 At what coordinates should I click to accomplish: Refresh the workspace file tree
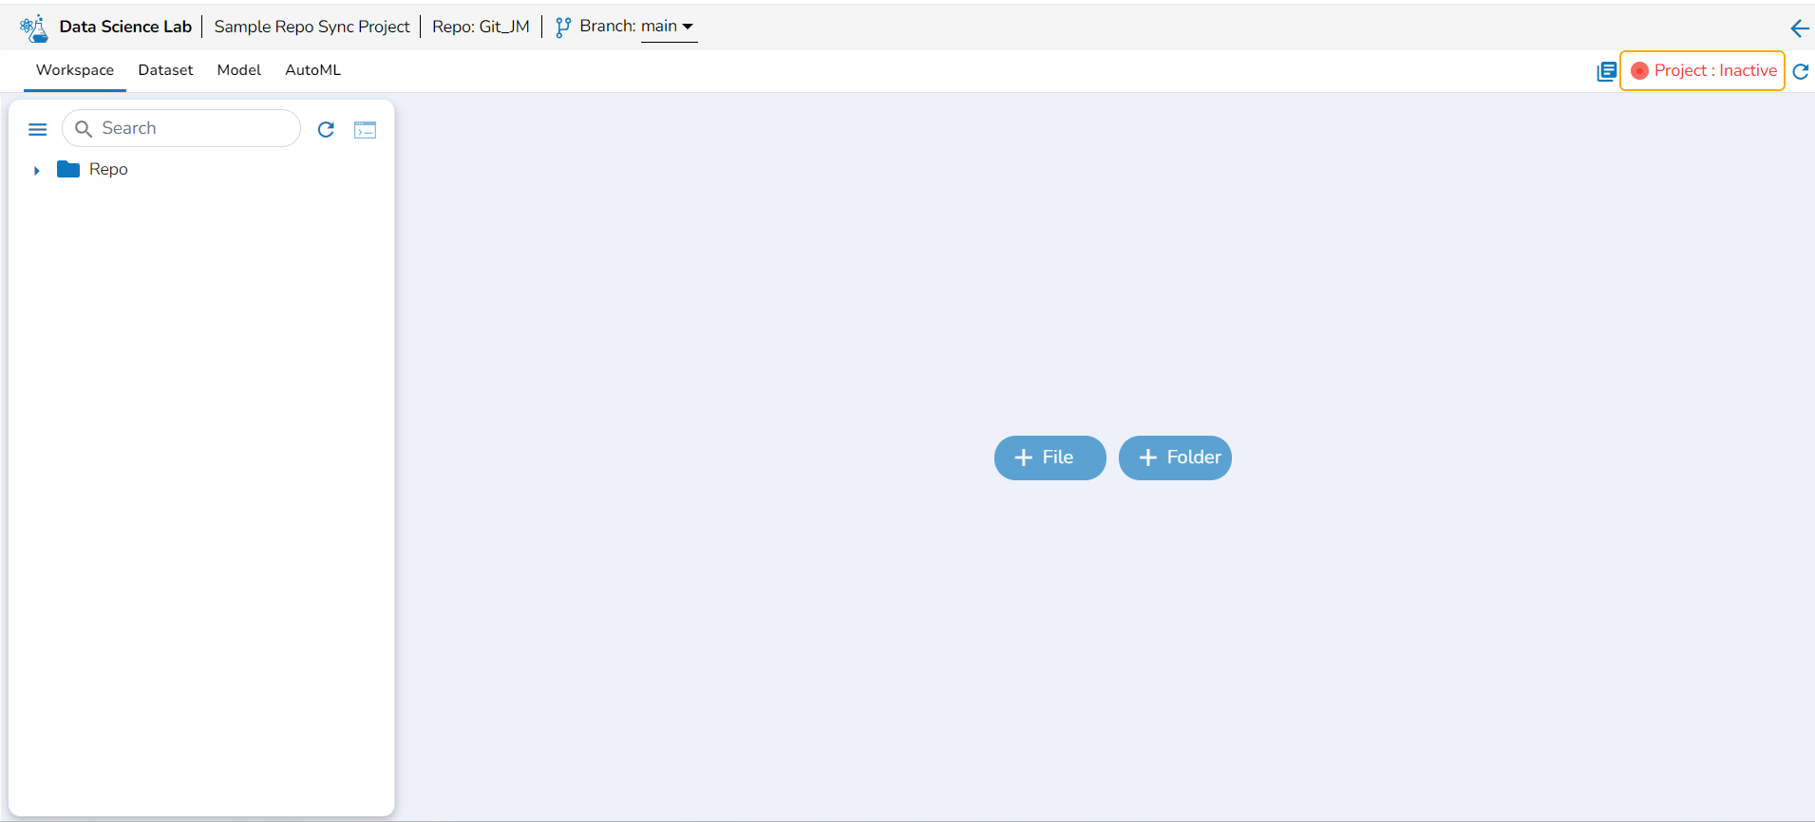point(326,129)
